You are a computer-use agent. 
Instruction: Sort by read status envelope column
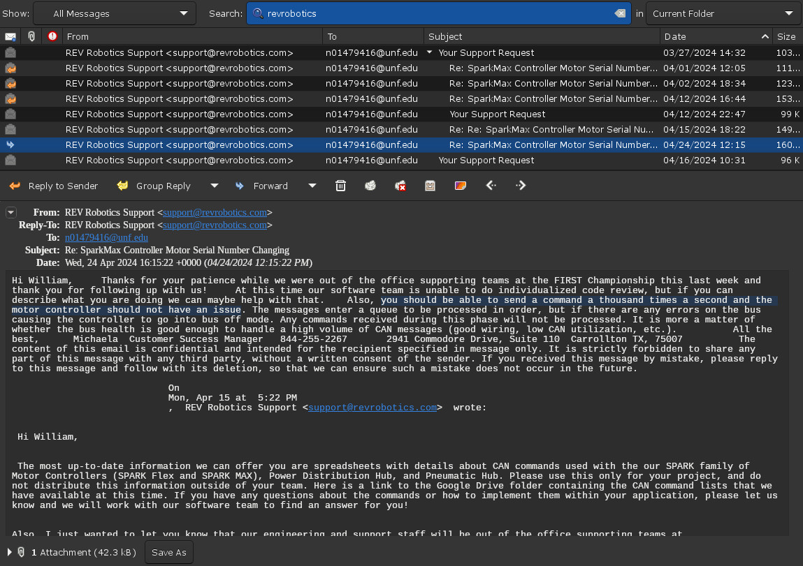click(10, 36)
